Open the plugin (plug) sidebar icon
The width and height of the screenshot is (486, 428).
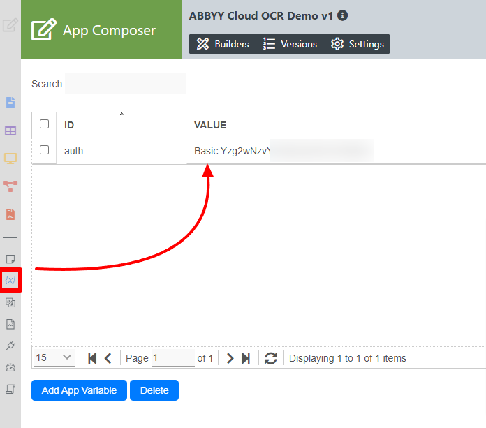click(10, 346)
